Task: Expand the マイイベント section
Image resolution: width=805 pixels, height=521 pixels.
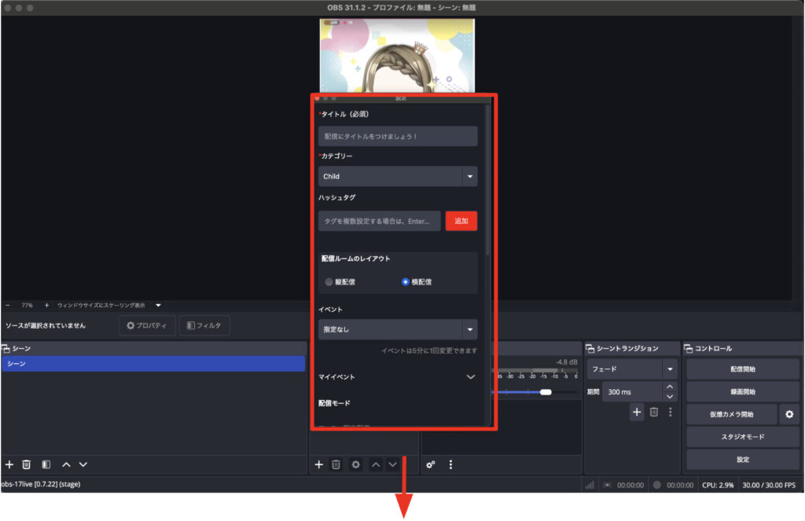Action: tap(470, 377)
